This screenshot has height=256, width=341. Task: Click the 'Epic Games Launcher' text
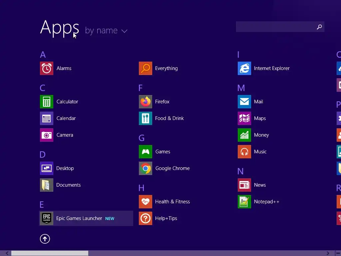79,218
